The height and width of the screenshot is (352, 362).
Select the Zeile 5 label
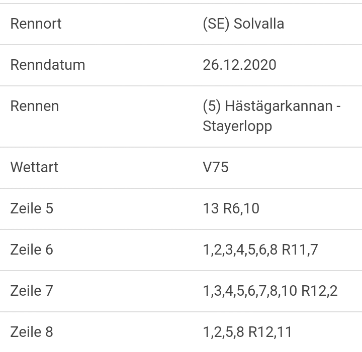tap(32, 208)
